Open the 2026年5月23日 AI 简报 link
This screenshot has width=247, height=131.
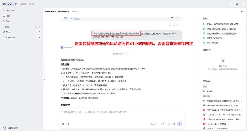click(214, 124)
